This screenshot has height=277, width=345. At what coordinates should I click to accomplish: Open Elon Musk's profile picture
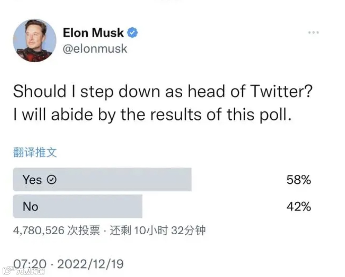tap(35, 41)
